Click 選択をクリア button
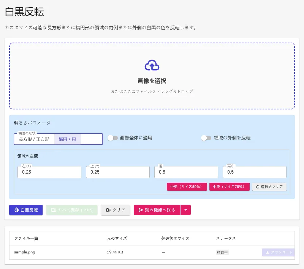This screenshot has width=304, height=269. pos(269,187)
